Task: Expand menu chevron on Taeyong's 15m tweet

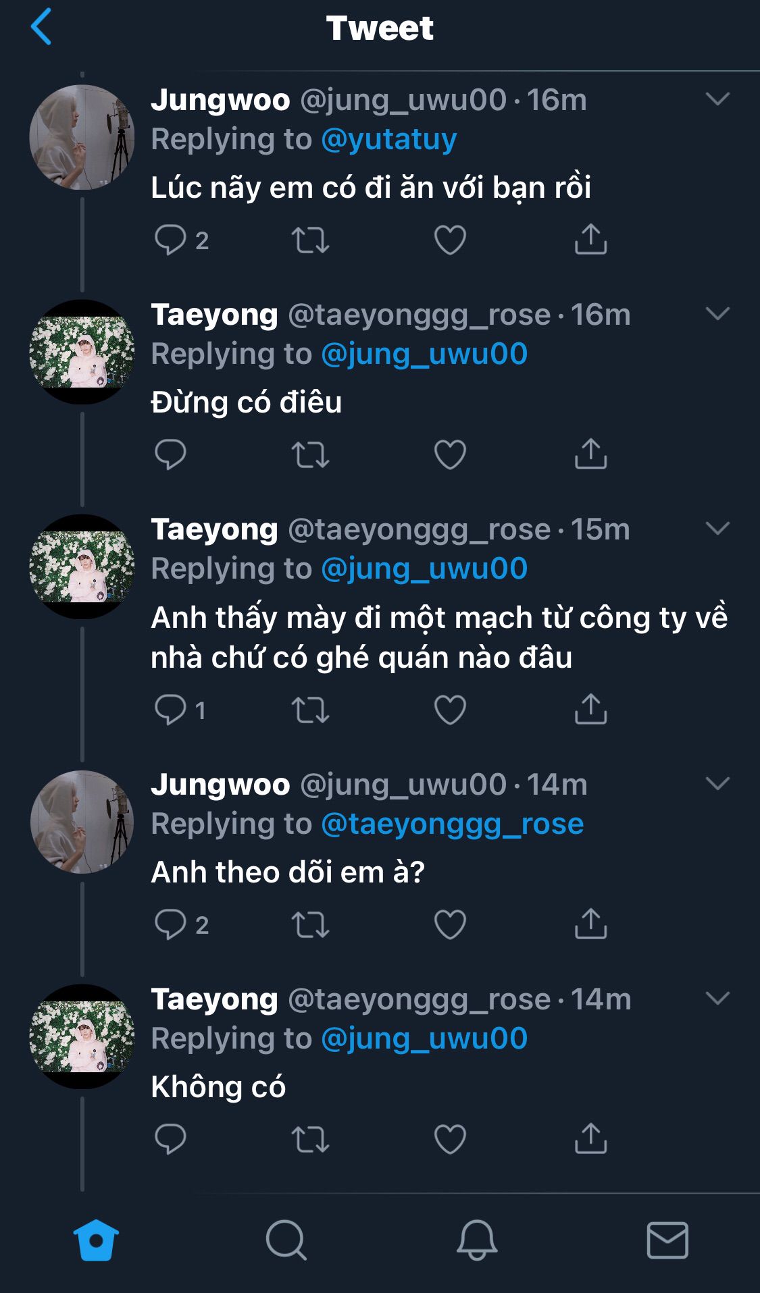Action: pyautogui.click(x=717, y=529)
